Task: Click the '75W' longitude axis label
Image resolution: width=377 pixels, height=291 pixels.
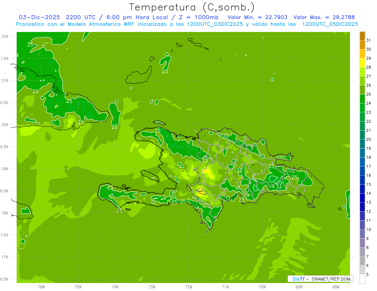Action: point(78,287)
